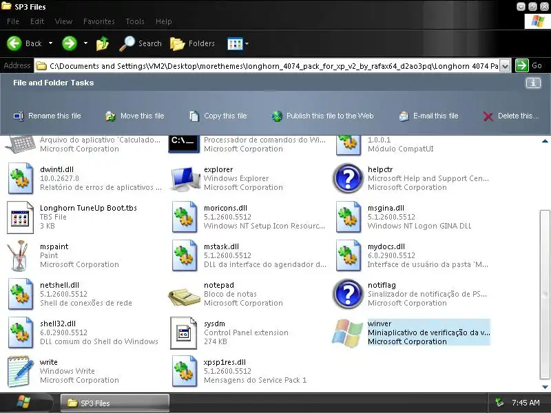Click the vertical scrollbar down arrow

(x=545, y=387)
